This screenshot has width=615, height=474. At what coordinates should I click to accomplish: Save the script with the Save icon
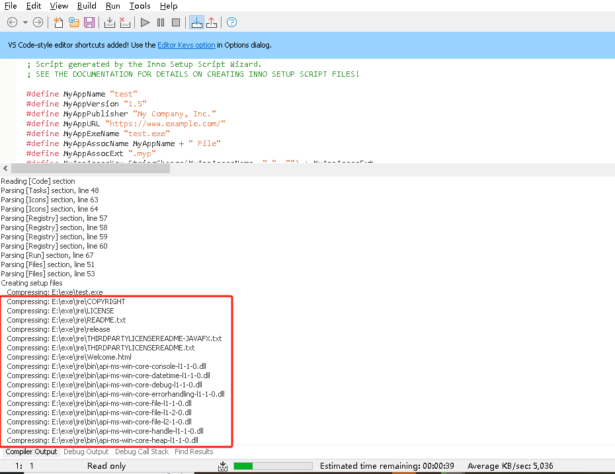pos(89,22)
